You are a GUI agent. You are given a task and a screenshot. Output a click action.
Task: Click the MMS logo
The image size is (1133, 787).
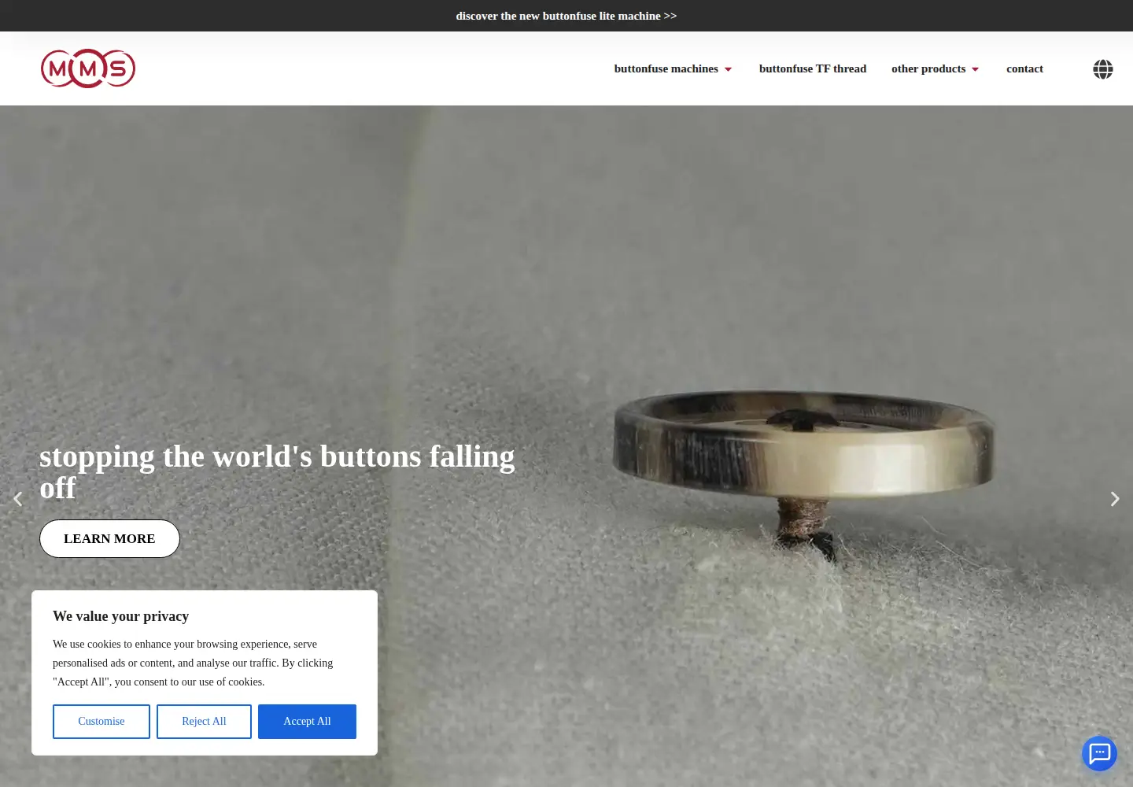click(x=88, y=68)
